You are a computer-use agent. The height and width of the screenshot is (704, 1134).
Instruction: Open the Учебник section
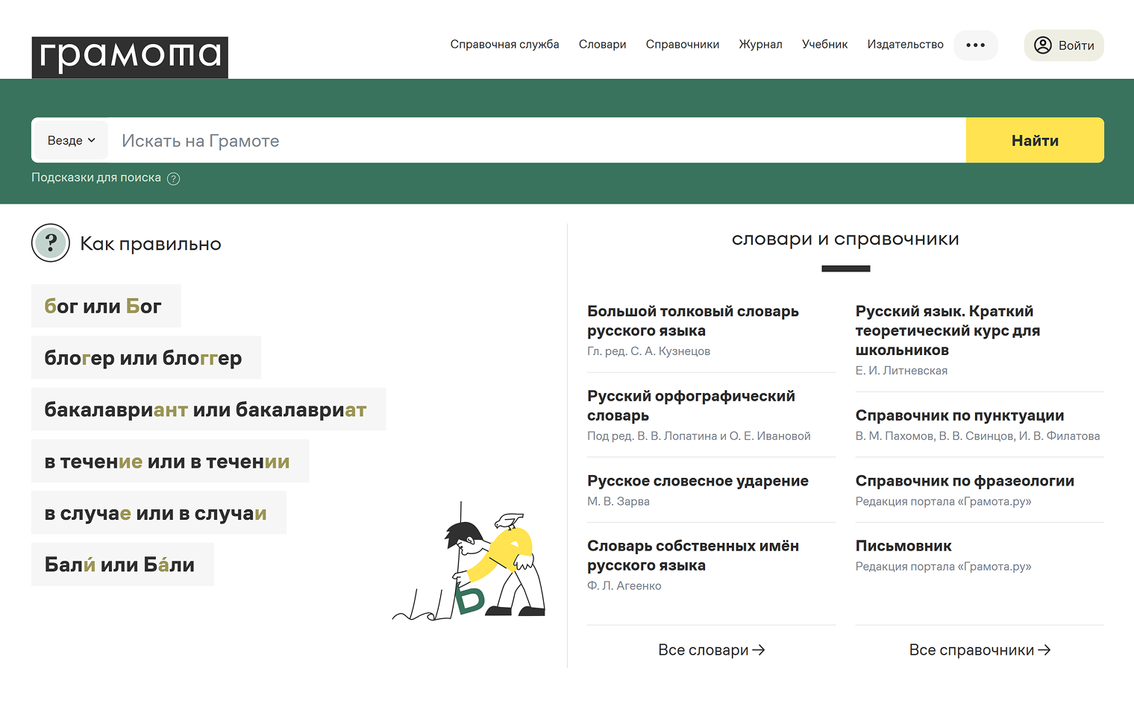(824, 45)
